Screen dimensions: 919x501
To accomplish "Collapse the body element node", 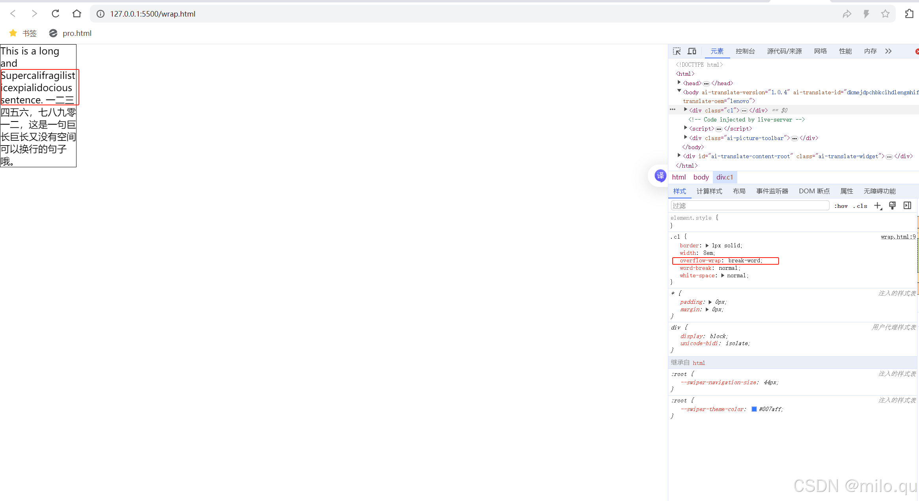I will pyautogui.click(x=679, y=91).
